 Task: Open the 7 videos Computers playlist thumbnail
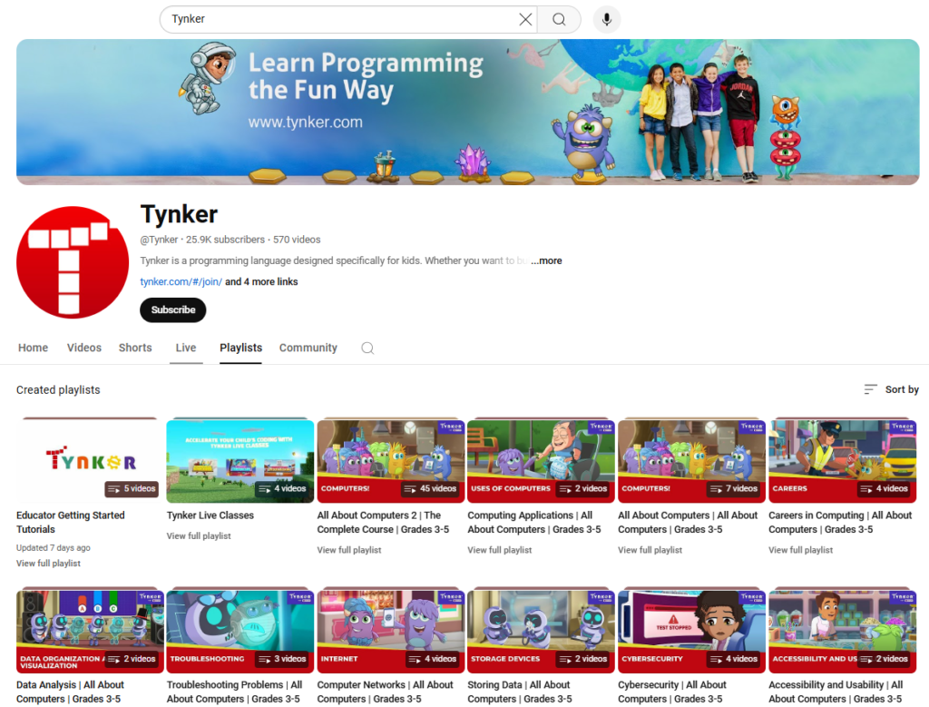[x=691, y=461]
